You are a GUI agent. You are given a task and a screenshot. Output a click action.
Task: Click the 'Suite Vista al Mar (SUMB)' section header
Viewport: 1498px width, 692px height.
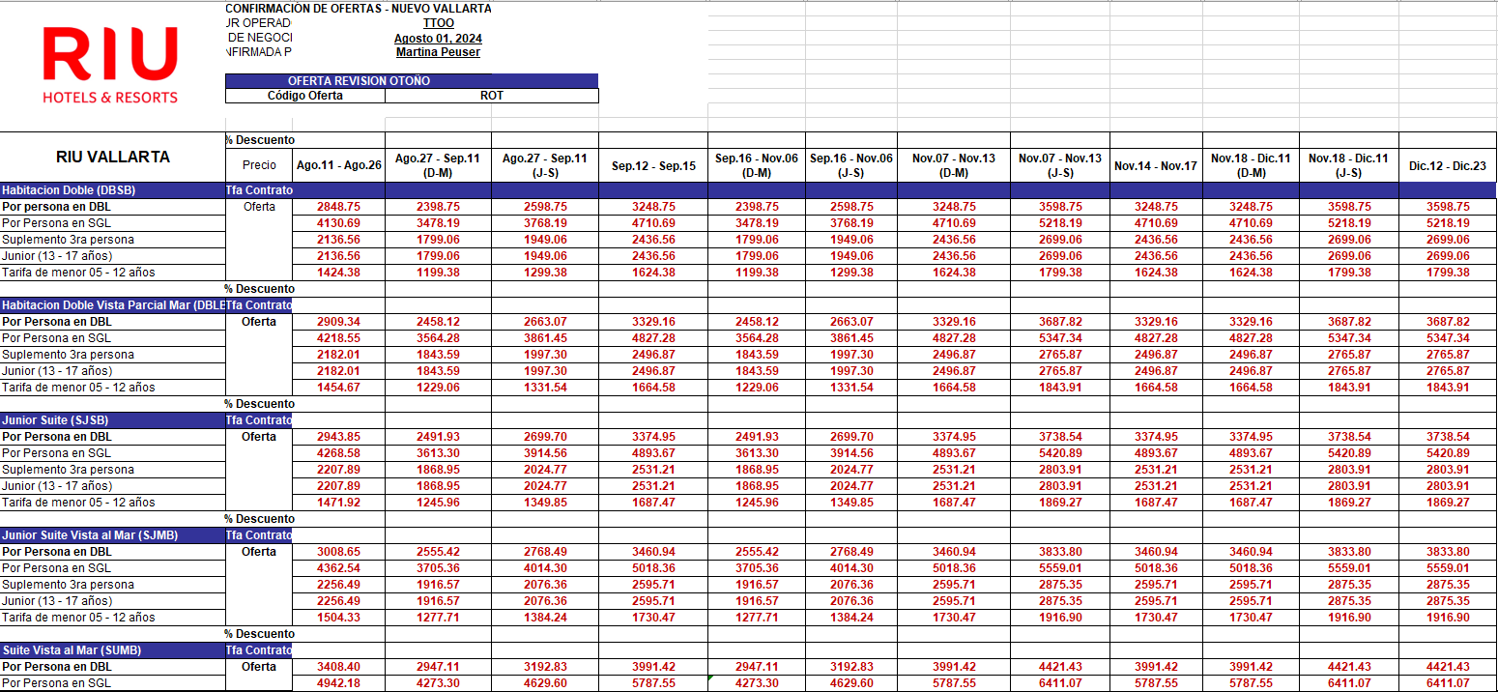[112, 650]
